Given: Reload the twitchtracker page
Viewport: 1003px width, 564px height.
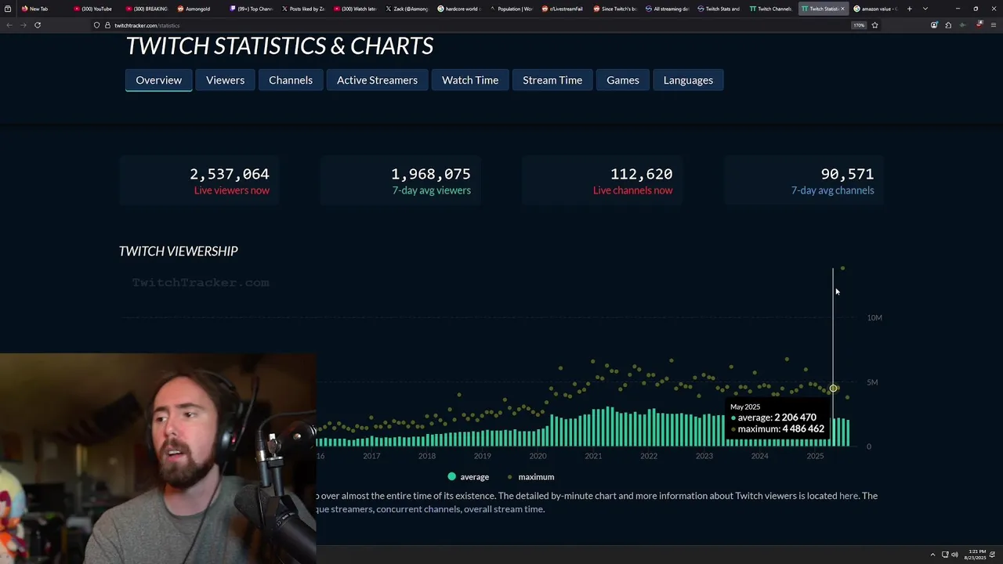Looking at the screenshot, I should click(x=38, y=25).
